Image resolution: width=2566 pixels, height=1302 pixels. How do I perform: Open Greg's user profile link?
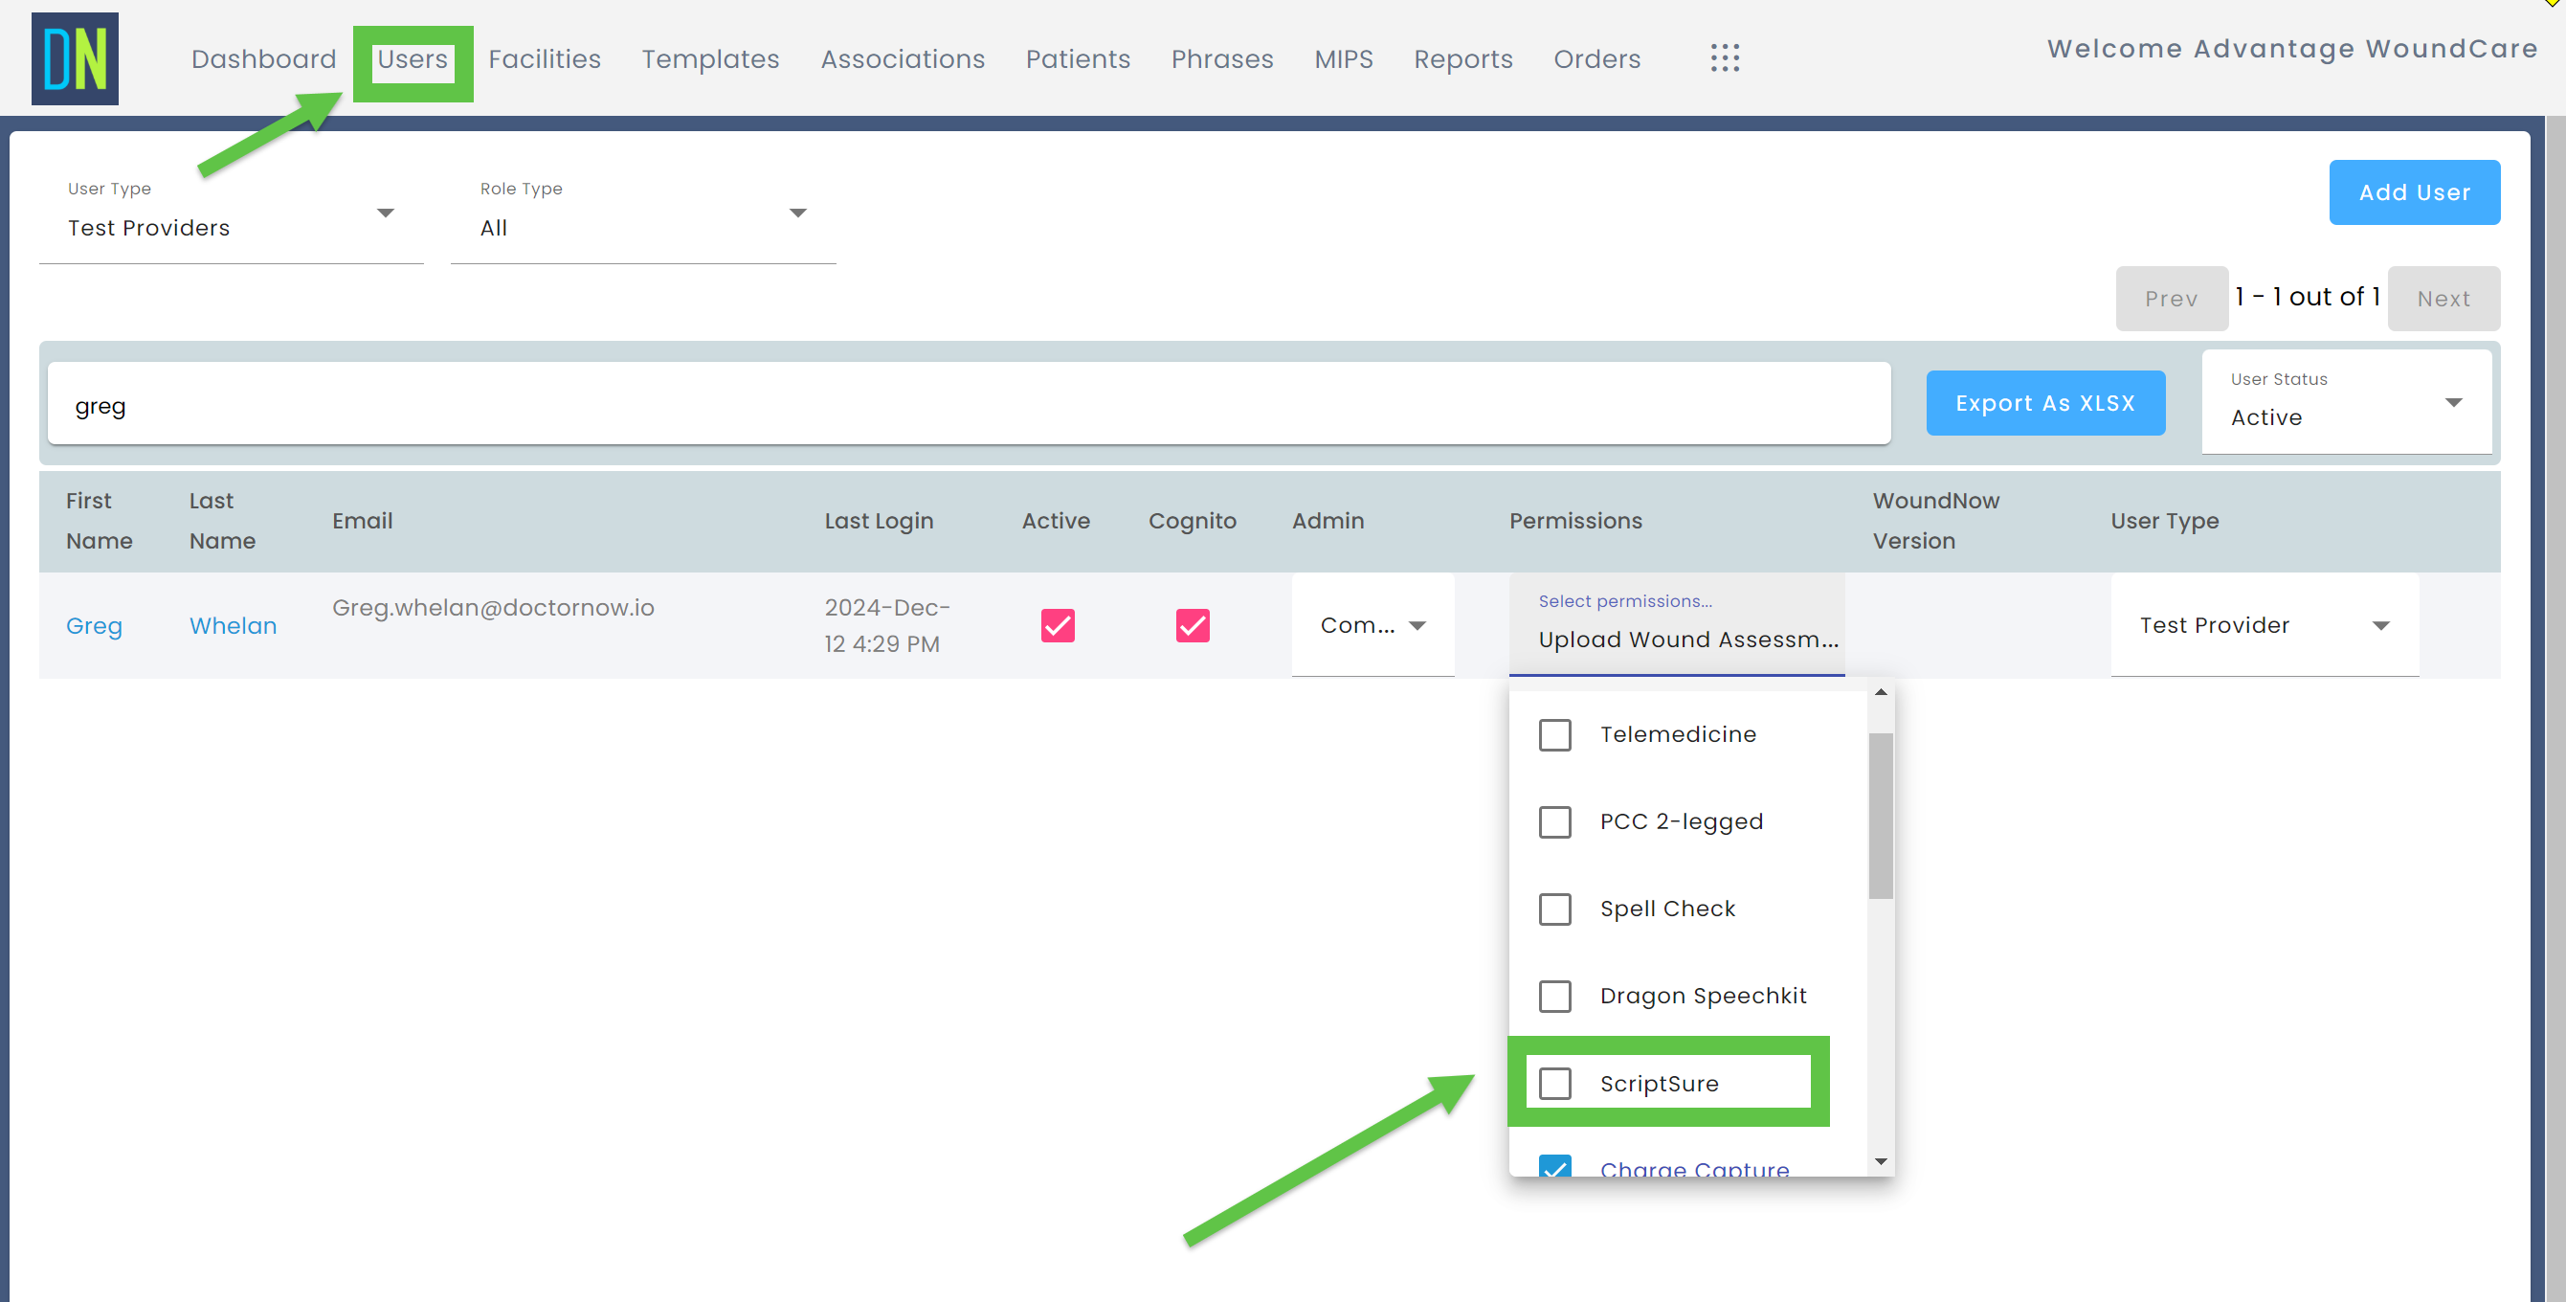95,625
